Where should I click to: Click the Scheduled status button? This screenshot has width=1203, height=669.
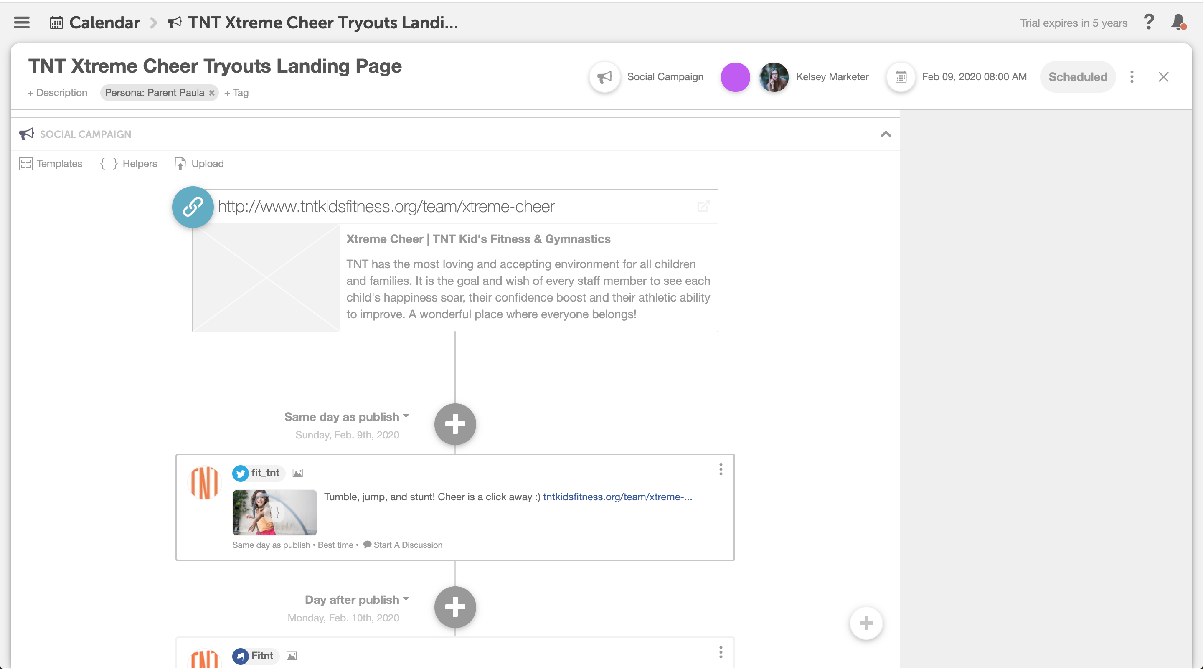coord(1077,76)
